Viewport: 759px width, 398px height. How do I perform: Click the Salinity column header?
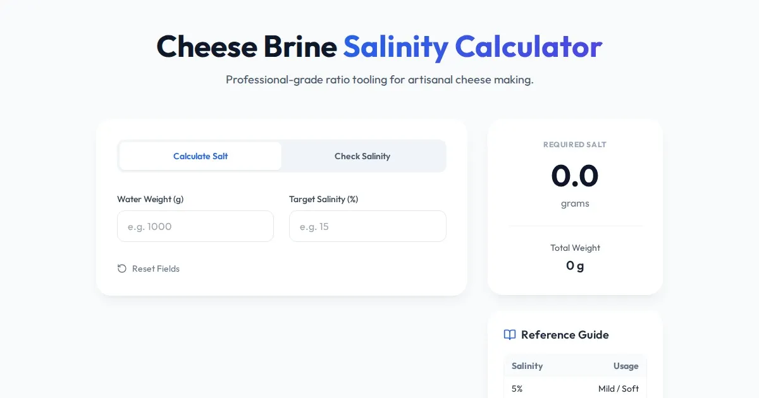point(527,366)
